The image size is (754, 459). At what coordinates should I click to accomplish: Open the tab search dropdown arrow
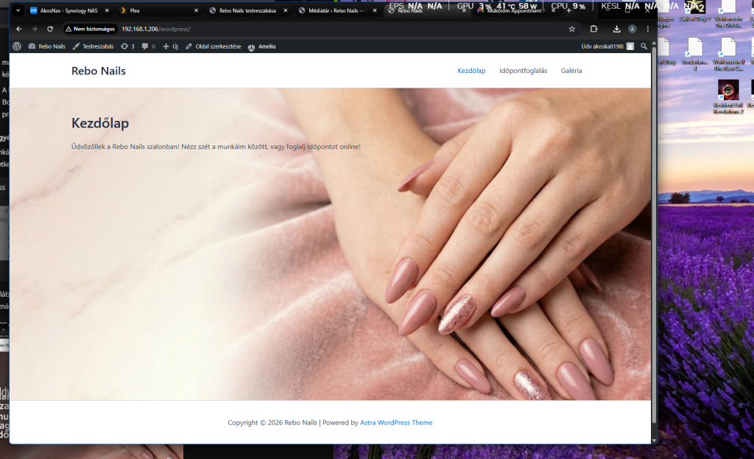pyautogui.click(x=18, y=11)
